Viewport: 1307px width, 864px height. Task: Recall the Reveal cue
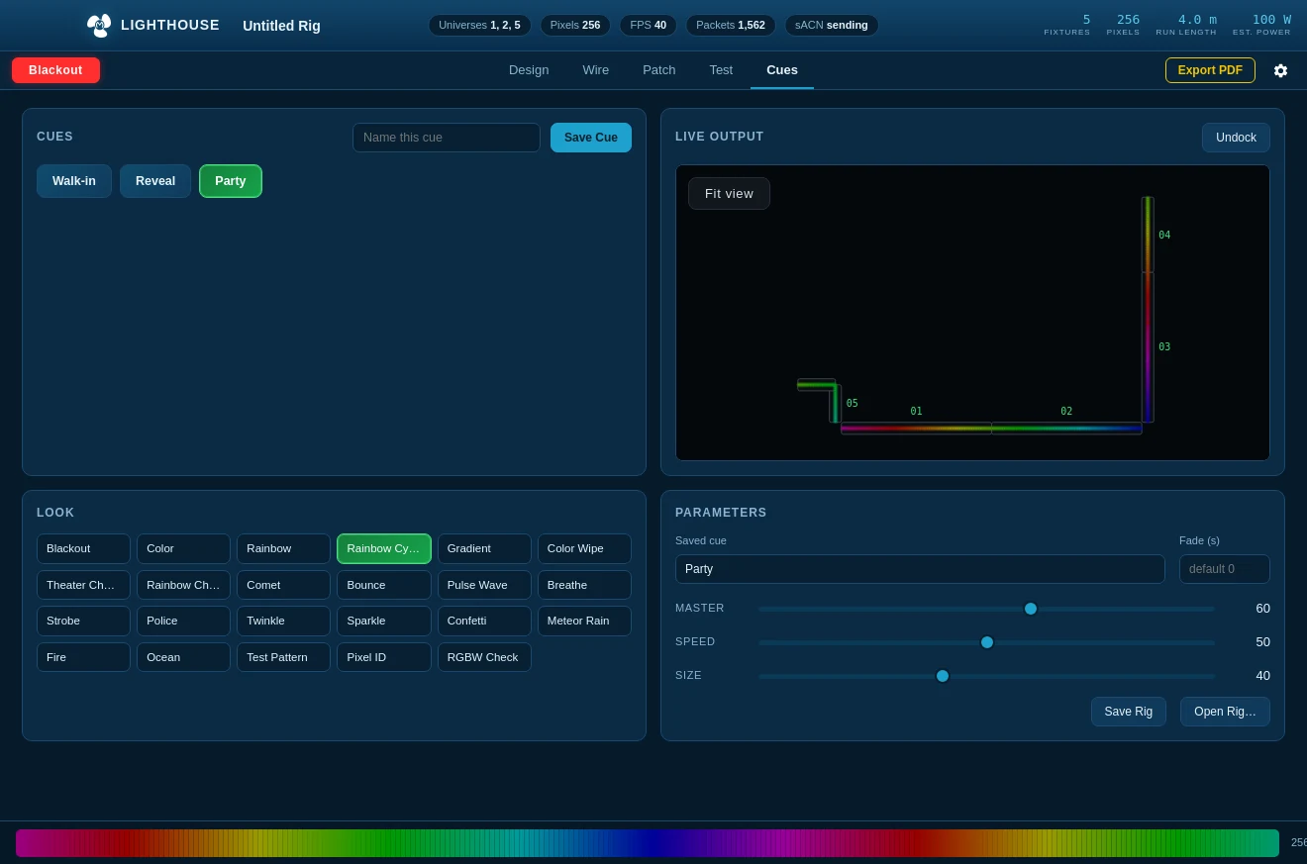pos(155,181)
